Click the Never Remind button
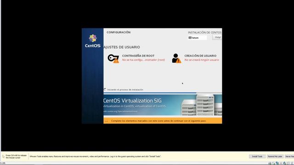The image size is (294, 165). [x=289, y=156]
